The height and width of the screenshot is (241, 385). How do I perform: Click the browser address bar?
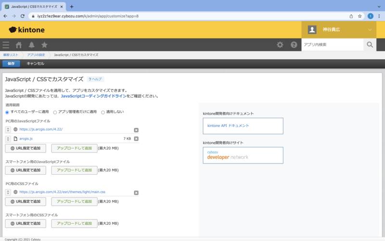tap(189, 16)
